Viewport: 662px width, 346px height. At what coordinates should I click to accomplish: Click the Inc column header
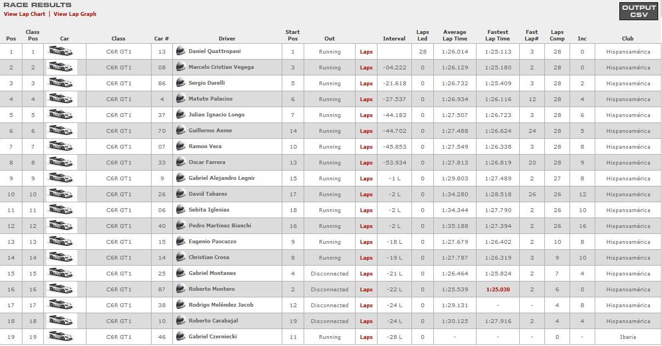(582, 39)
